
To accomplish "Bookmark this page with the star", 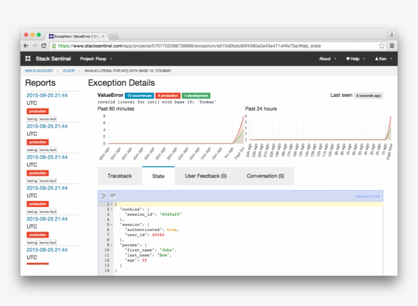I will (382, 45).
